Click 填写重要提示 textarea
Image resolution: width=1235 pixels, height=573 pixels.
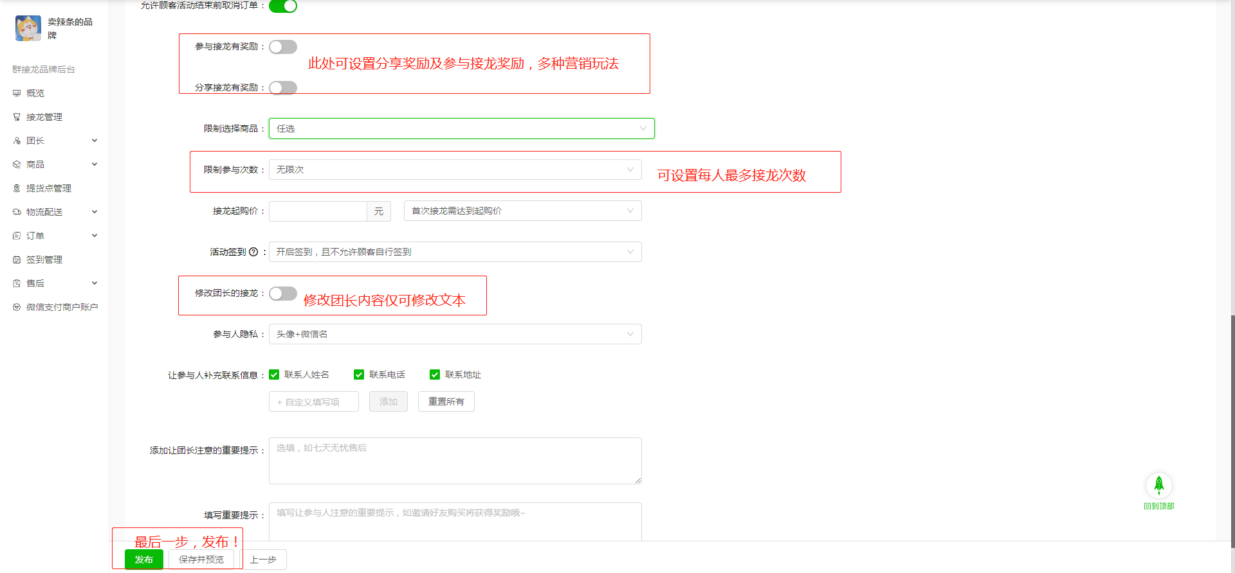[455, 522]
